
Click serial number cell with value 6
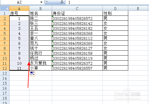coord(19,43)
